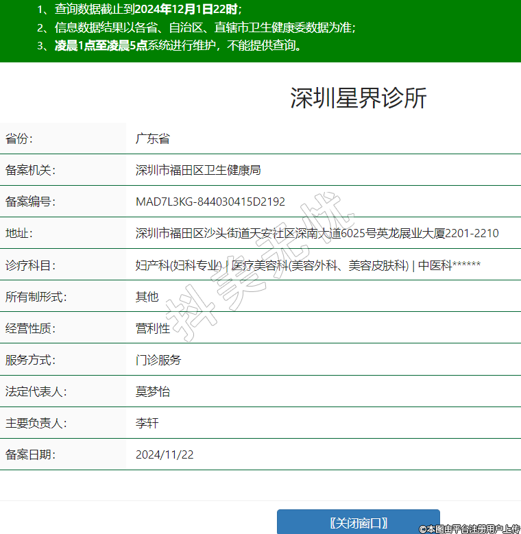Select the 诊疗科目 value starting with 妇产科

[308, 265]
